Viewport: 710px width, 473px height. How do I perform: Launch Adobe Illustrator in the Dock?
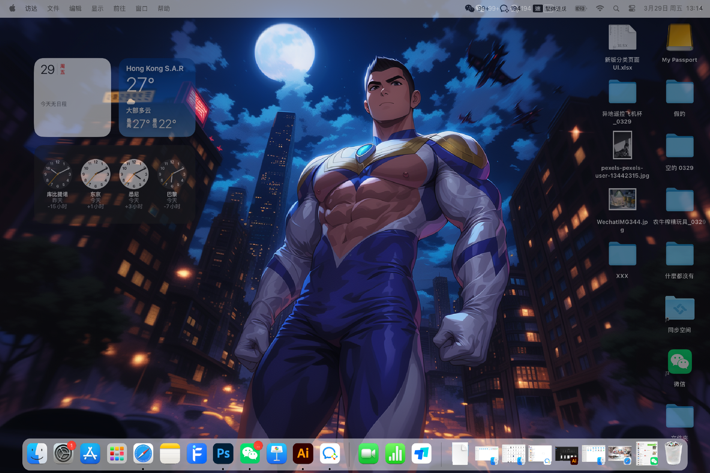tap(303, 454)
